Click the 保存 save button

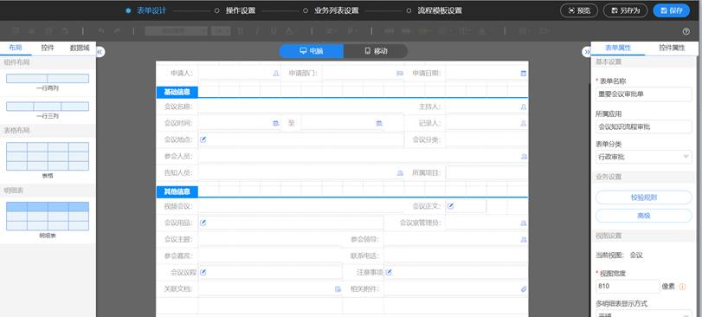pyautogui.click(x=671, y=10)
